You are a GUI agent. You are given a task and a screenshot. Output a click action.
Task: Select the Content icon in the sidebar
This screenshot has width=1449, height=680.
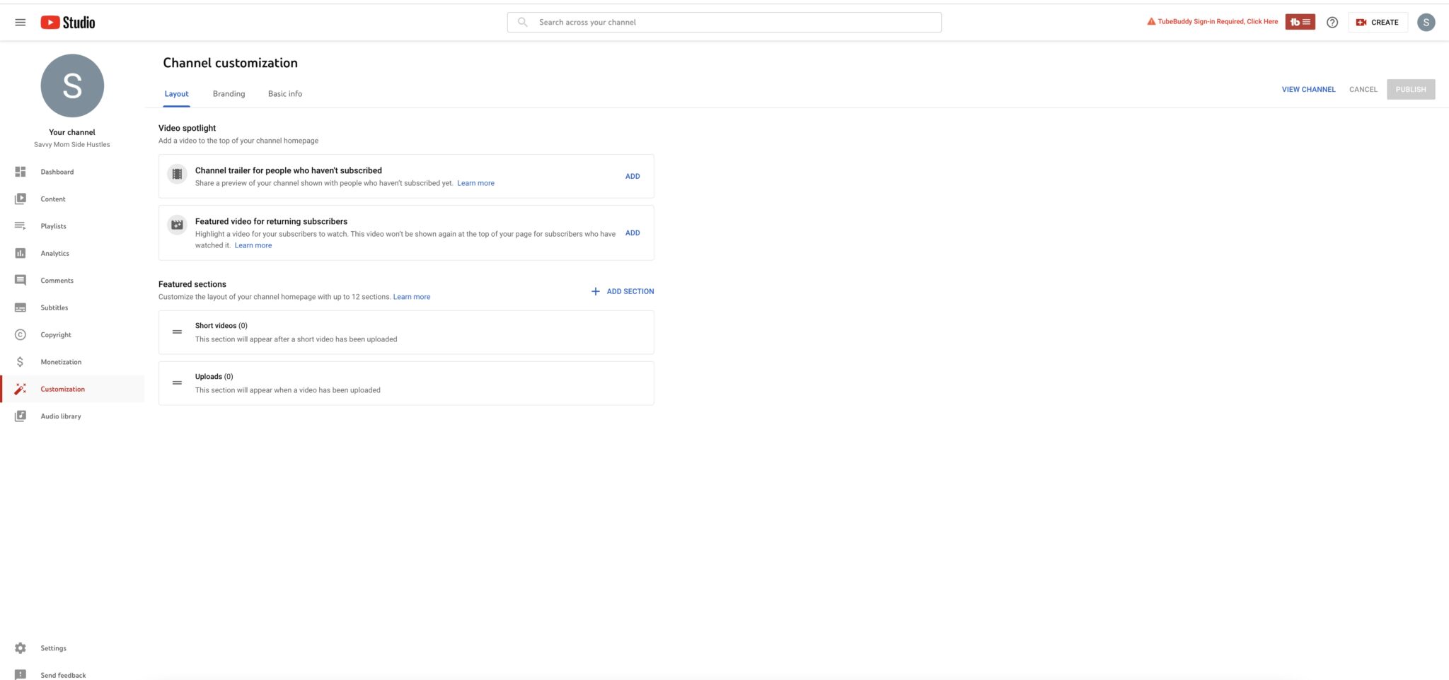coord(20,199)
